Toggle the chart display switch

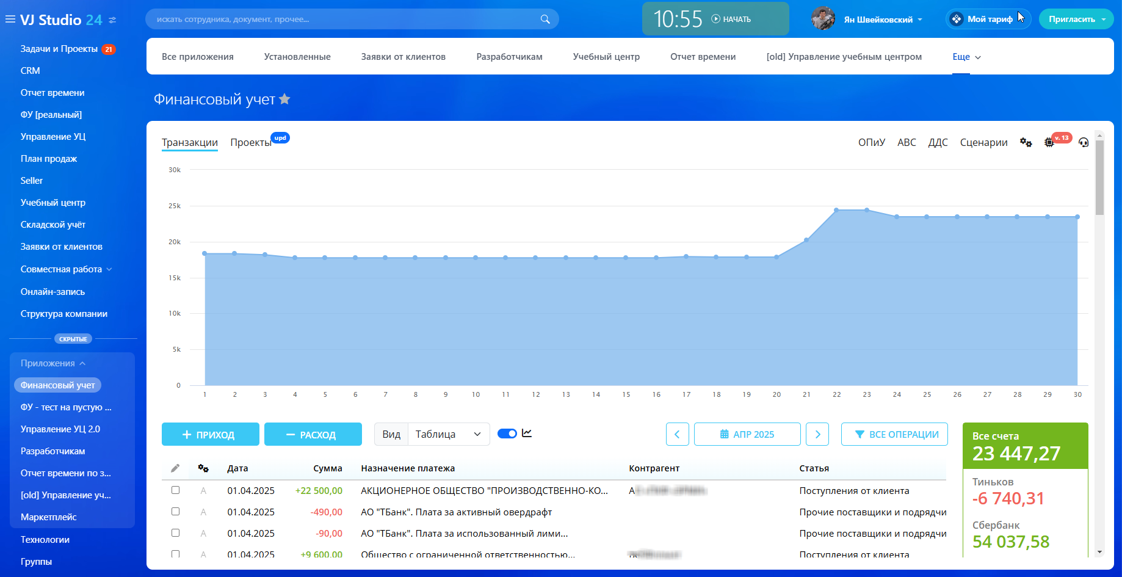pyautogui.click(x=507, y=434)
